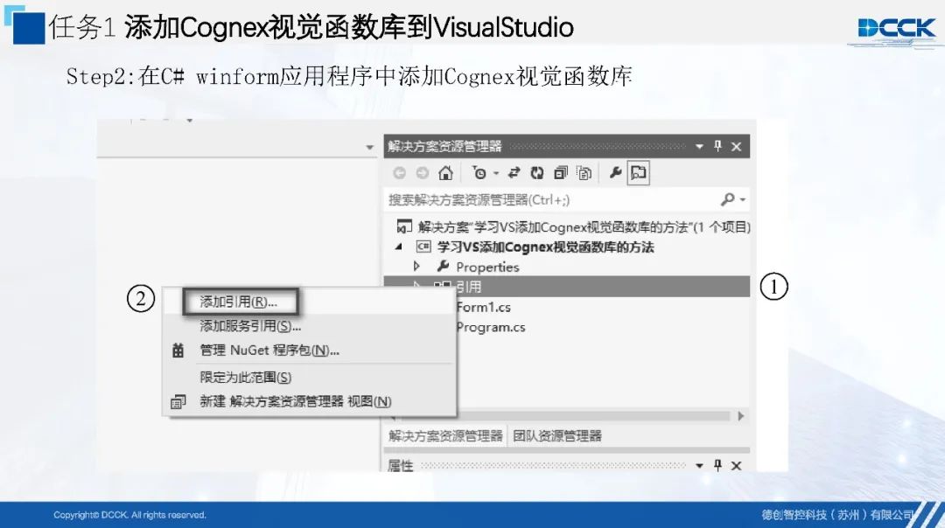Open window position menu of 解决方案资源管理器 panel
The image size is (945, 528).
[699, 146]
